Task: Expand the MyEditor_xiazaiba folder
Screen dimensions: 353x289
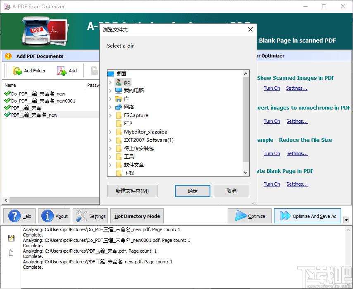Action: click(110, 132)
